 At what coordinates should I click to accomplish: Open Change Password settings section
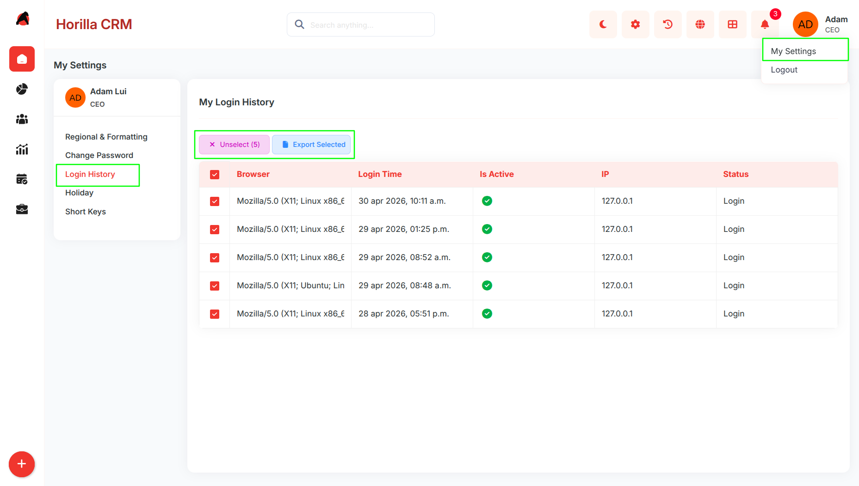pyautogui.click(x=99, y=155)
